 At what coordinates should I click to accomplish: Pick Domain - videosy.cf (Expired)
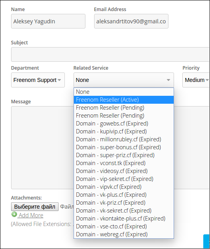pyautogui.click(x=124, y=171)
